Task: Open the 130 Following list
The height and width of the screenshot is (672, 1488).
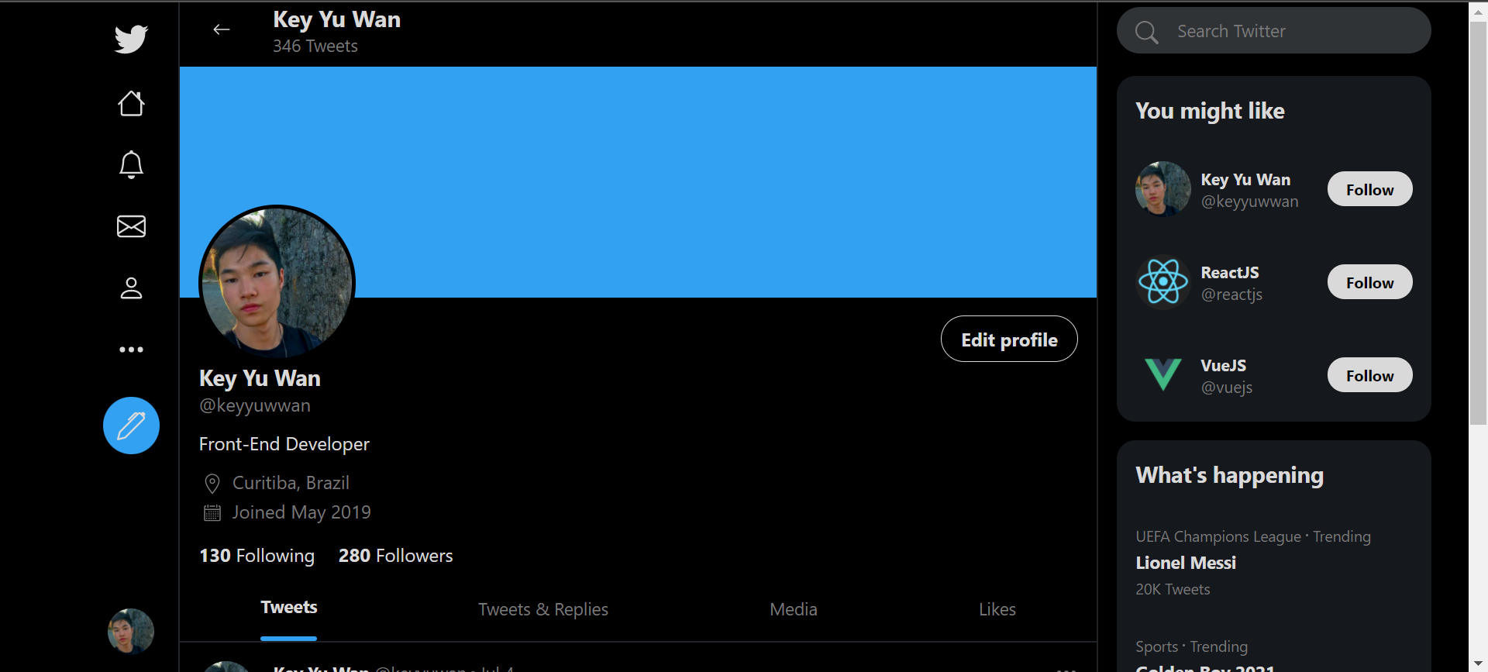Action: pyautogui.click(x=257, y=556)
